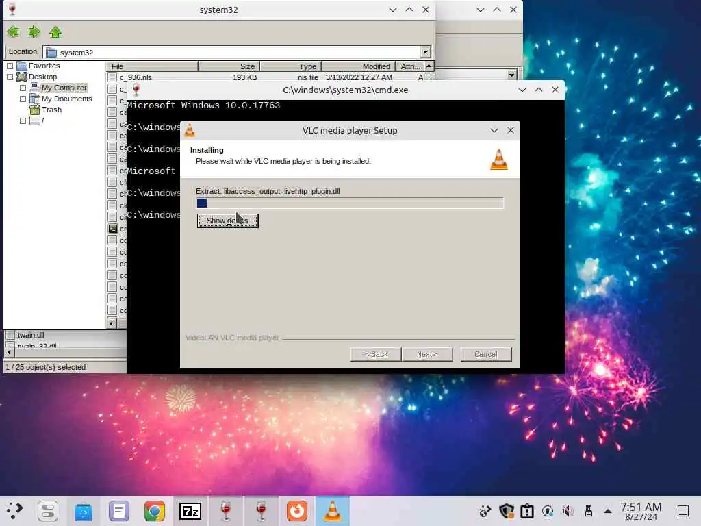Open the text editor on taskbar
The image size is (701, 526).
[x=119, y=511]
